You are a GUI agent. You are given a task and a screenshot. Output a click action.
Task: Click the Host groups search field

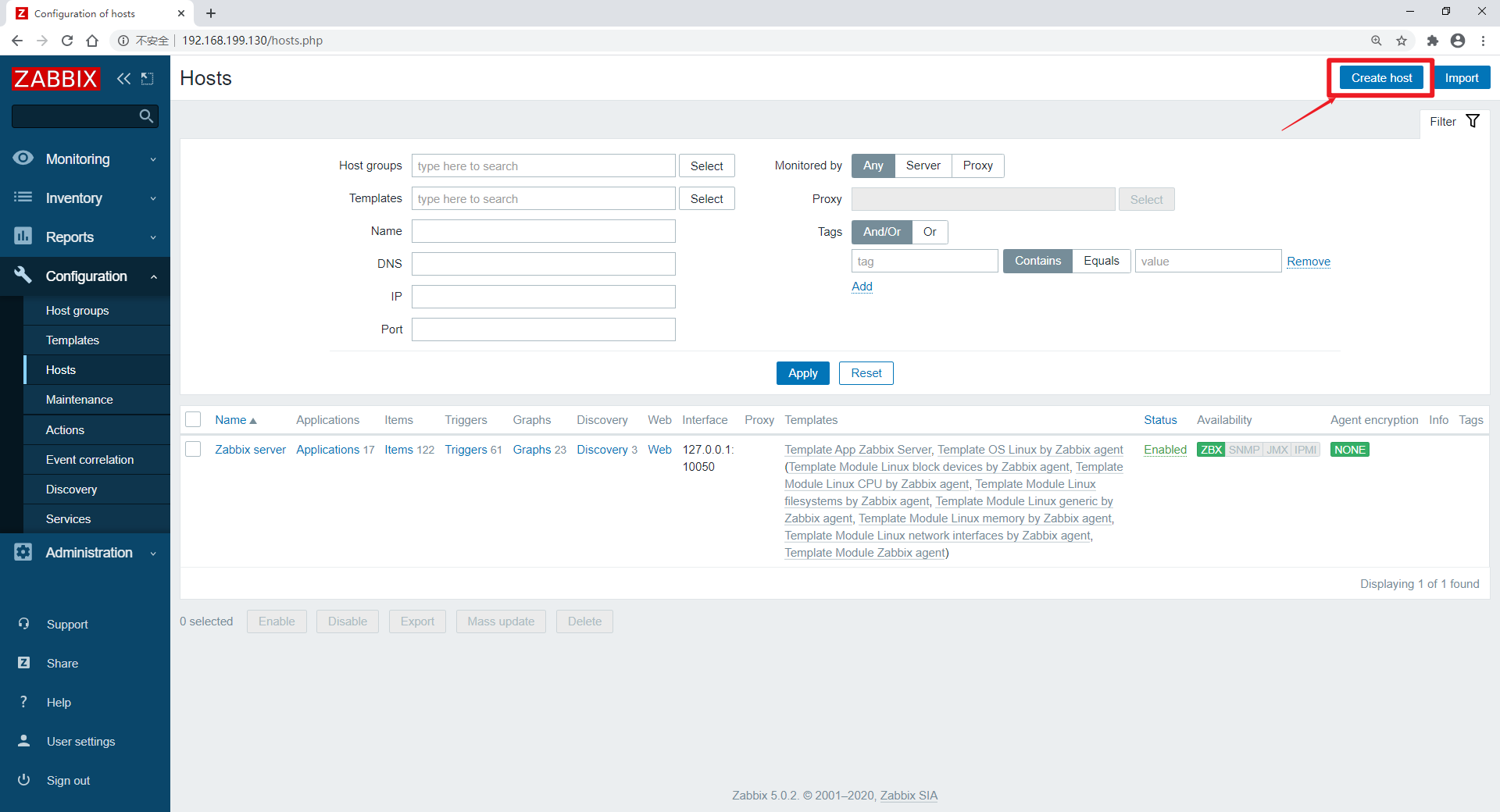544,166
